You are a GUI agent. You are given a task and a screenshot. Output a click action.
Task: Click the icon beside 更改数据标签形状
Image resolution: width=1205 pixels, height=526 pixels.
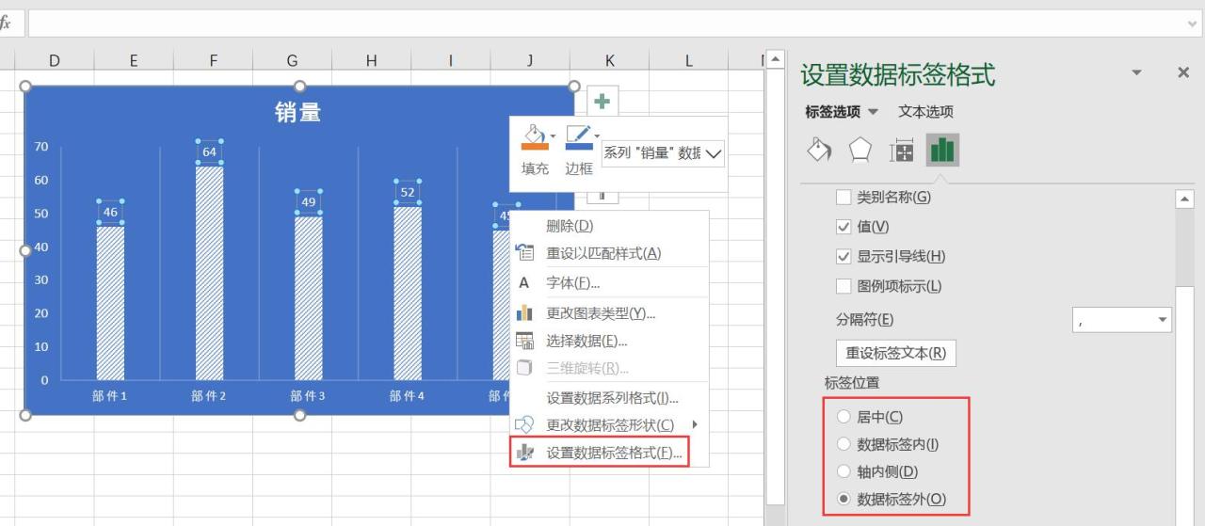pyautogui.click(x=525, y=425)
